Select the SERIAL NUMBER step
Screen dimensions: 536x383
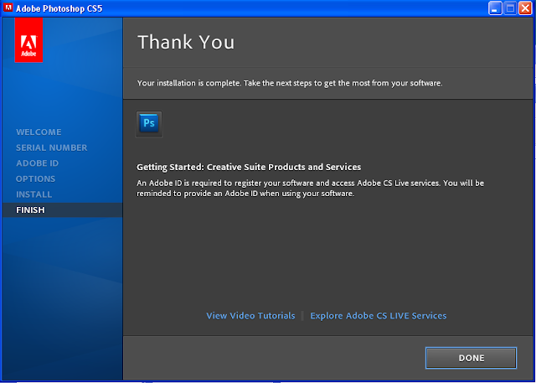click(52, 148)
